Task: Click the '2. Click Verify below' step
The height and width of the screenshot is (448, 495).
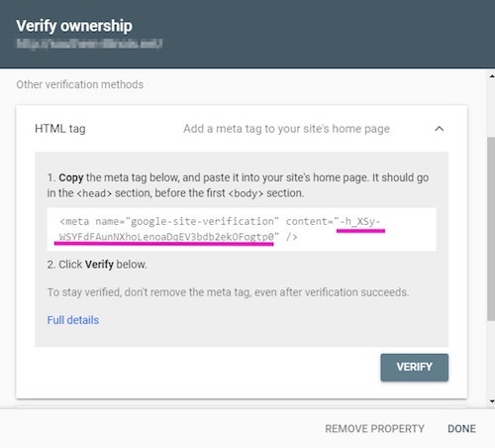Action: tap(97, 265)
